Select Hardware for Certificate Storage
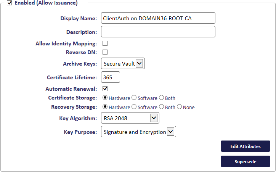276x172 pixels. coord(105,98)
